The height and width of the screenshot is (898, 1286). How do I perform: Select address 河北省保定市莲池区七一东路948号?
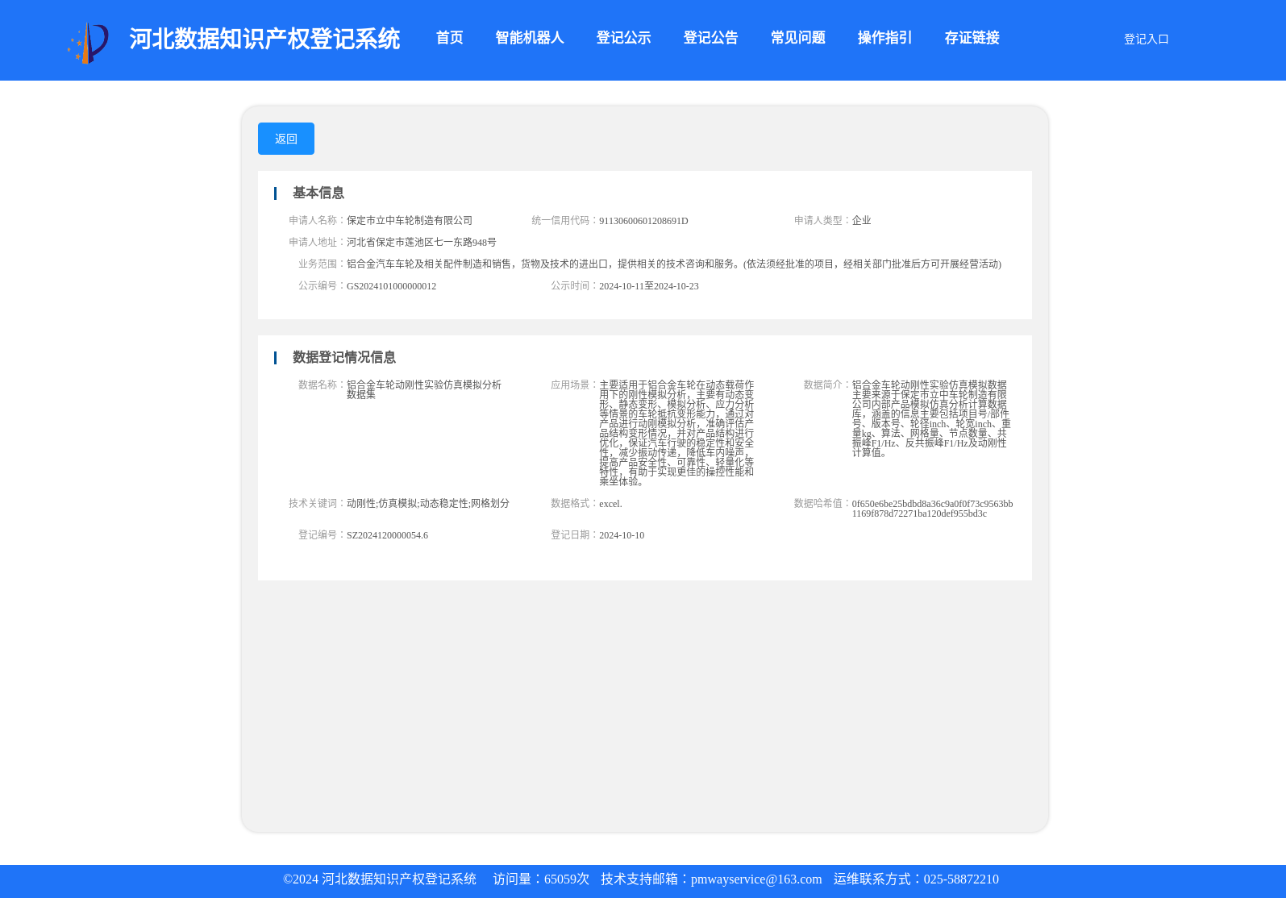(422, 242)
